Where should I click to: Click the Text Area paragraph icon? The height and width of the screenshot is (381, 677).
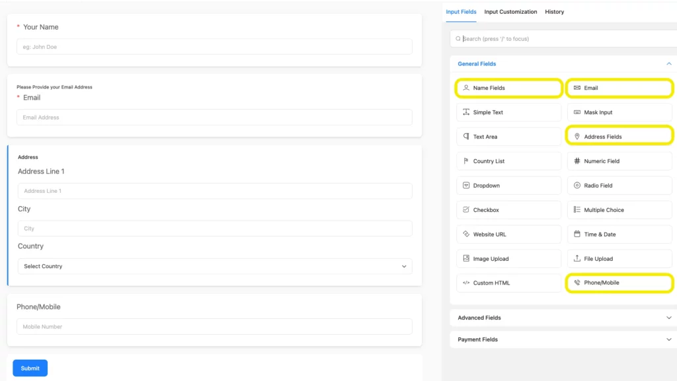(466, 136)
